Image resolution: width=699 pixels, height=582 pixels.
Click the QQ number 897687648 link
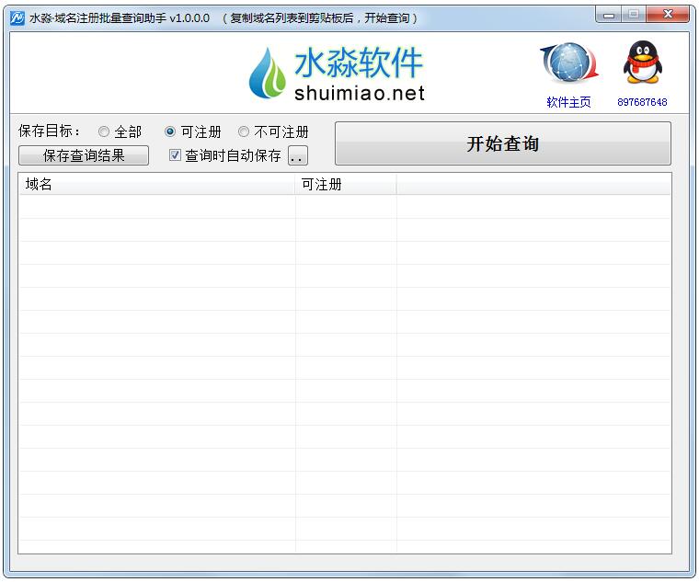(642, 102)
